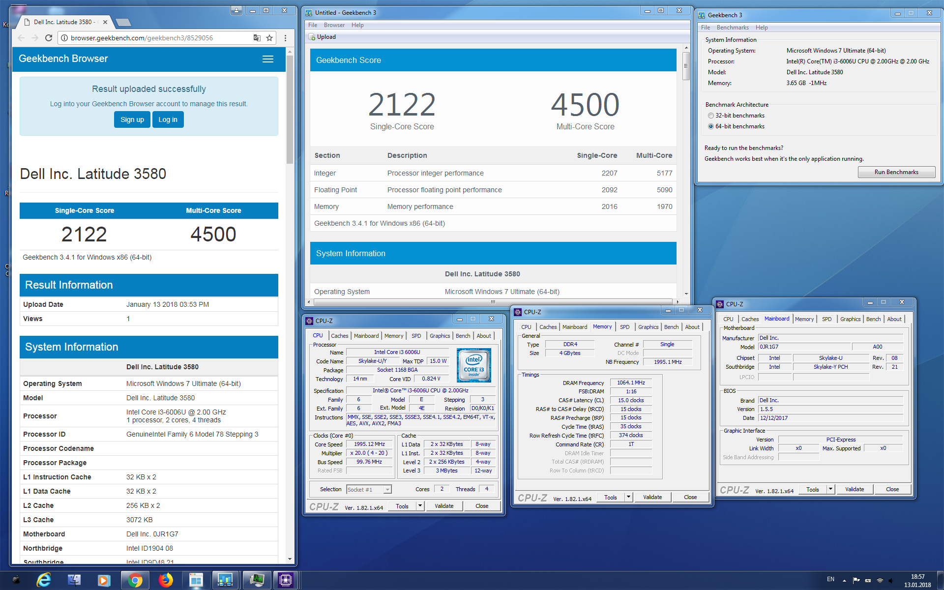Open Benchmarks menu in Geekbench 3 launcher
Screen dimensions: 944x590
733,28
